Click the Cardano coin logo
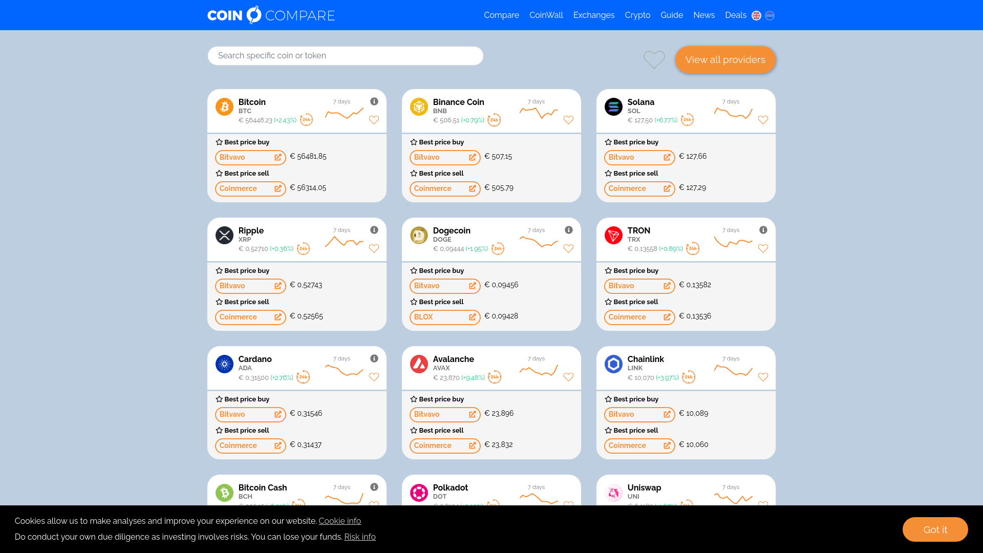Viewport: 983px width, 553px height. [224, 364]
